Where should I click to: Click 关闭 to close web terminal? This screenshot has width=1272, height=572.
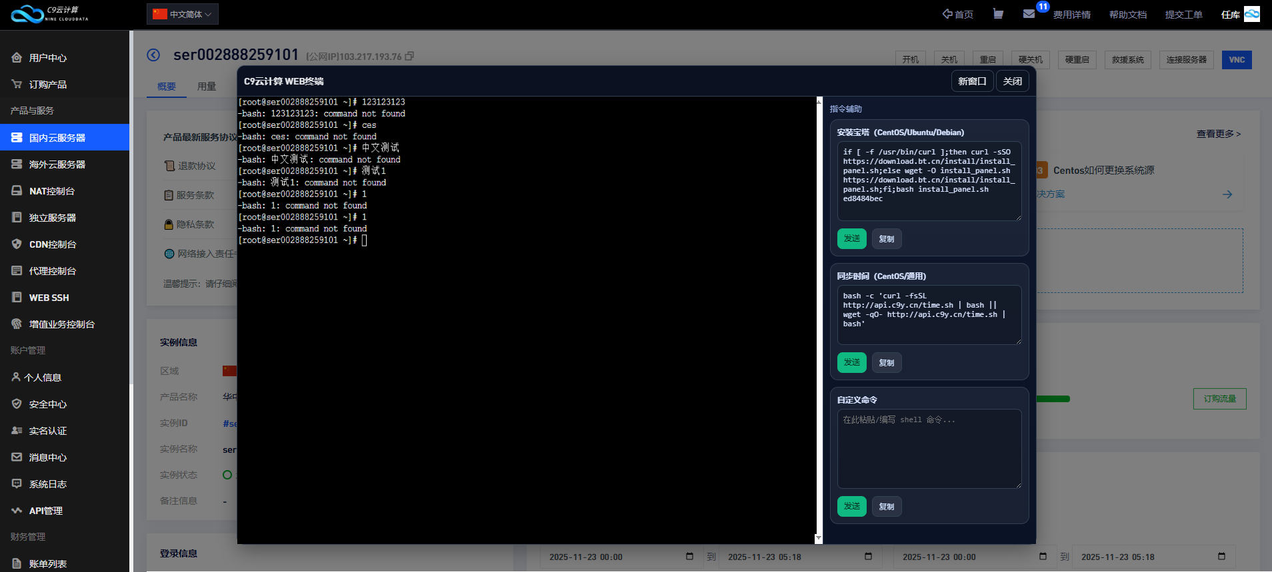pos(1013,81)
